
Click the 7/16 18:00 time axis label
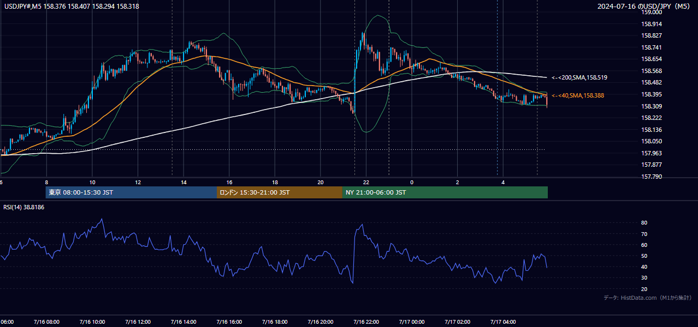[275, 322]
